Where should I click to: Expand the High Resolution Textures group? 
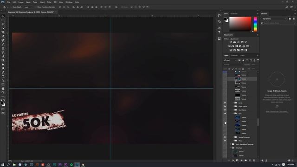click(231, 144)
